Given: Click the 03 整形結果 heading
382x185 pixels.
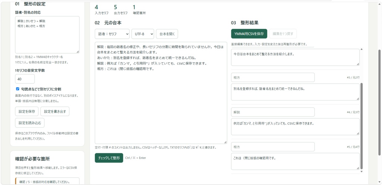Looking at the screenshot, I should point(245,23).
